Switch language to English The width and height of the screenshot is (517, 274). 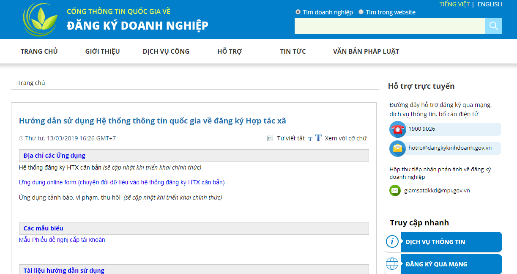coord(490,4)
